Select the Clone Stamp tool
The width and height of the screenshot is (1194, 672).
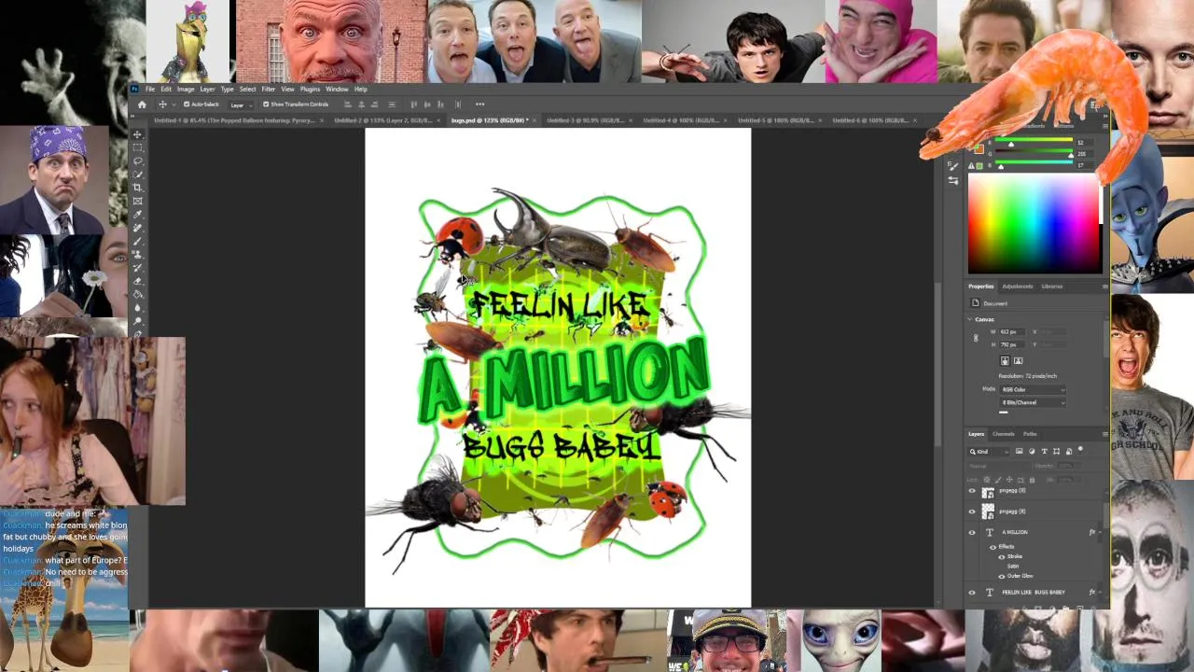point(137,254)
